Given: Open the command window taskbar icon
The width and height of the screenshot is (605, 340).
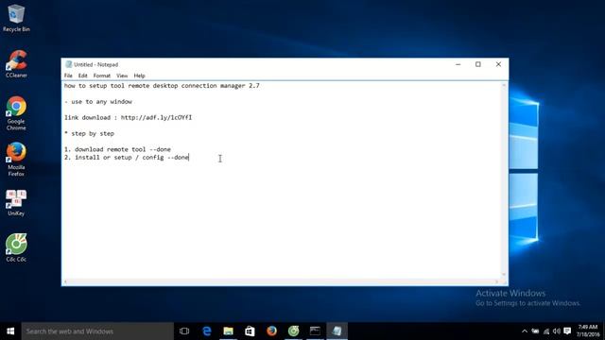Looking at the screenshot, I should (315, 331).
